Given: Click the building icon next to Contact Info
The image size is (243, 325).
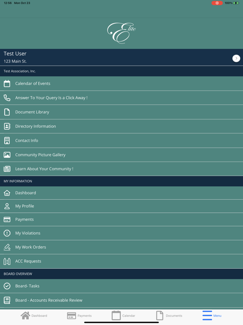Looking at the screenshot, I should tap(7, 140).
